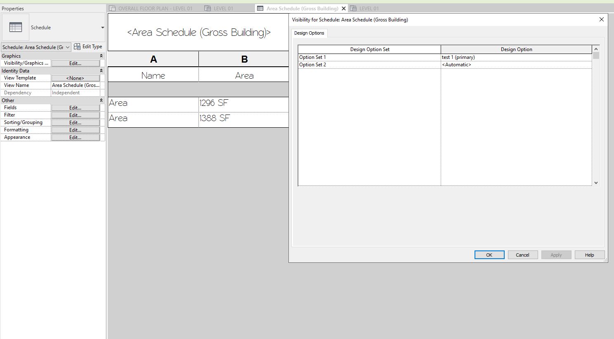The width and height of the screenshot is (614, 339).
Task: Confirm visibility settings with OK
Action: [489, 255]
